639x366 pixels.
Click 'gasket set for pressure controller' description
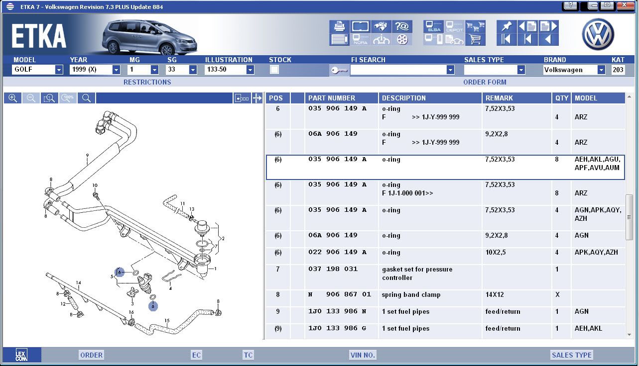pos(417,274)
